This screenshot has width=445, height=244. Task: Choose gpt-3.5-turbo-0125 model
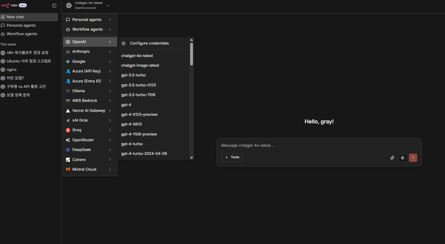click(139, 85)
